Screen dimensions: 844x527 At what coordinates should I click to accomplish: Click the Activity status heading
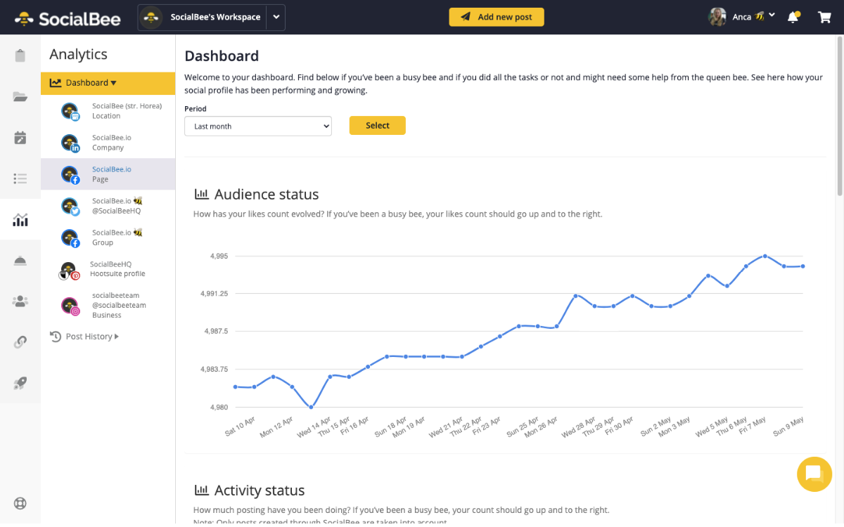click(260, 490)
